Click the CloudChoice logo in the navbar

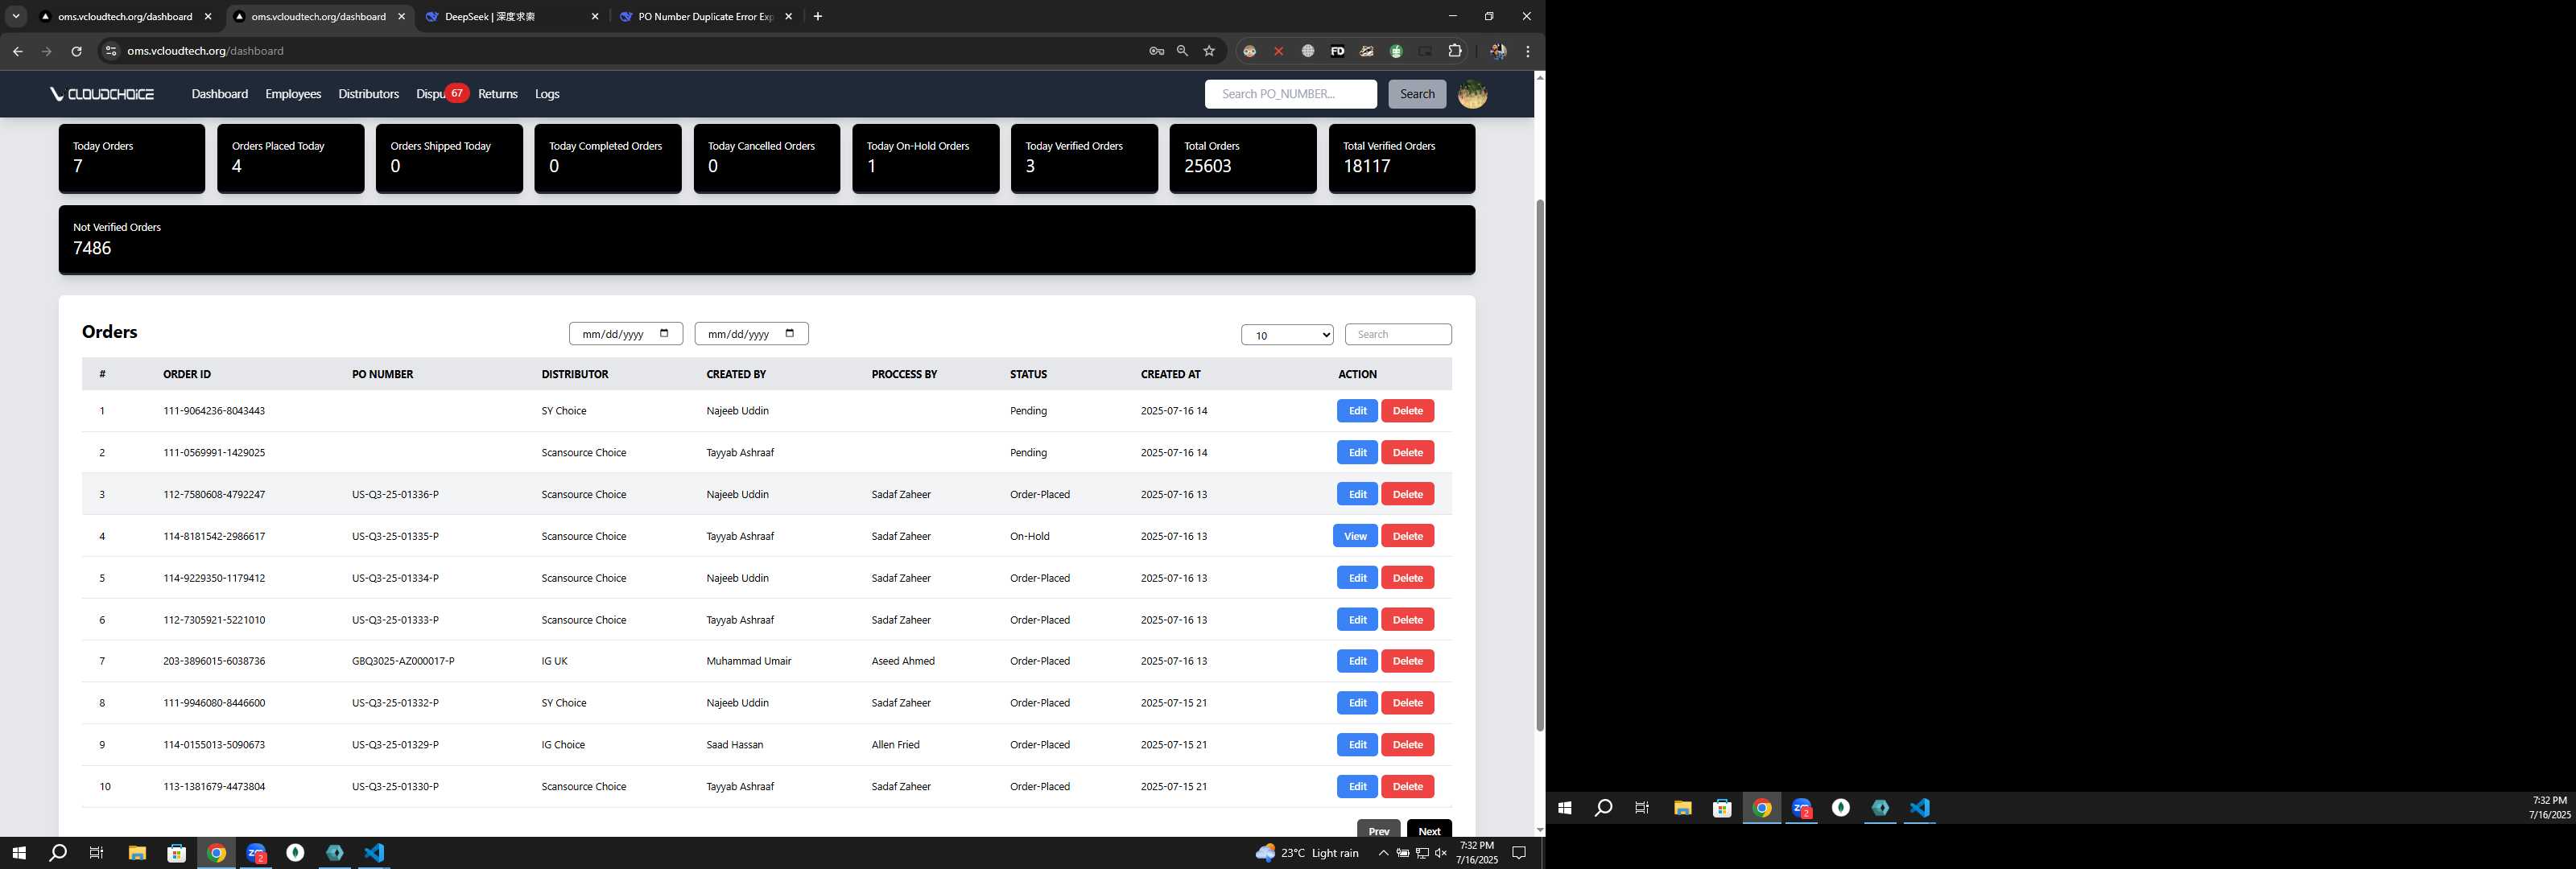click(102, 94)
